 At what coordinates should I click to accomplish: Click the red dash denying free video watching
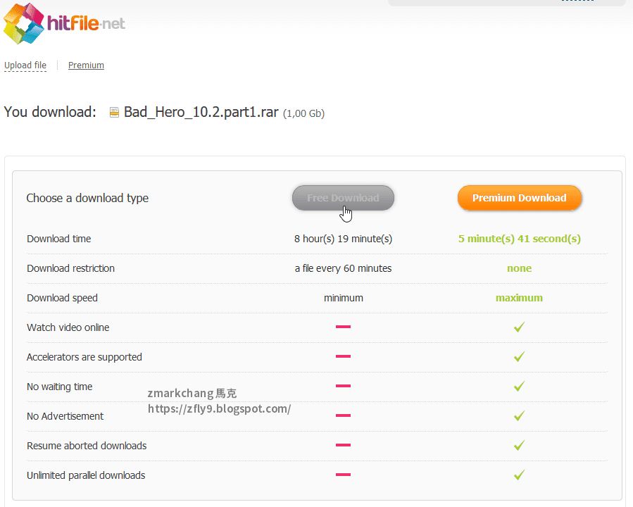pyautogui.click(x=343, y=327)
